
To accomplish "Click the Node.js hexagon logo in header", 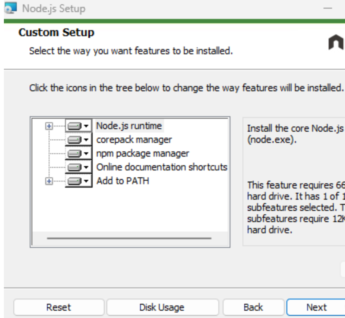I will [336, 42].
